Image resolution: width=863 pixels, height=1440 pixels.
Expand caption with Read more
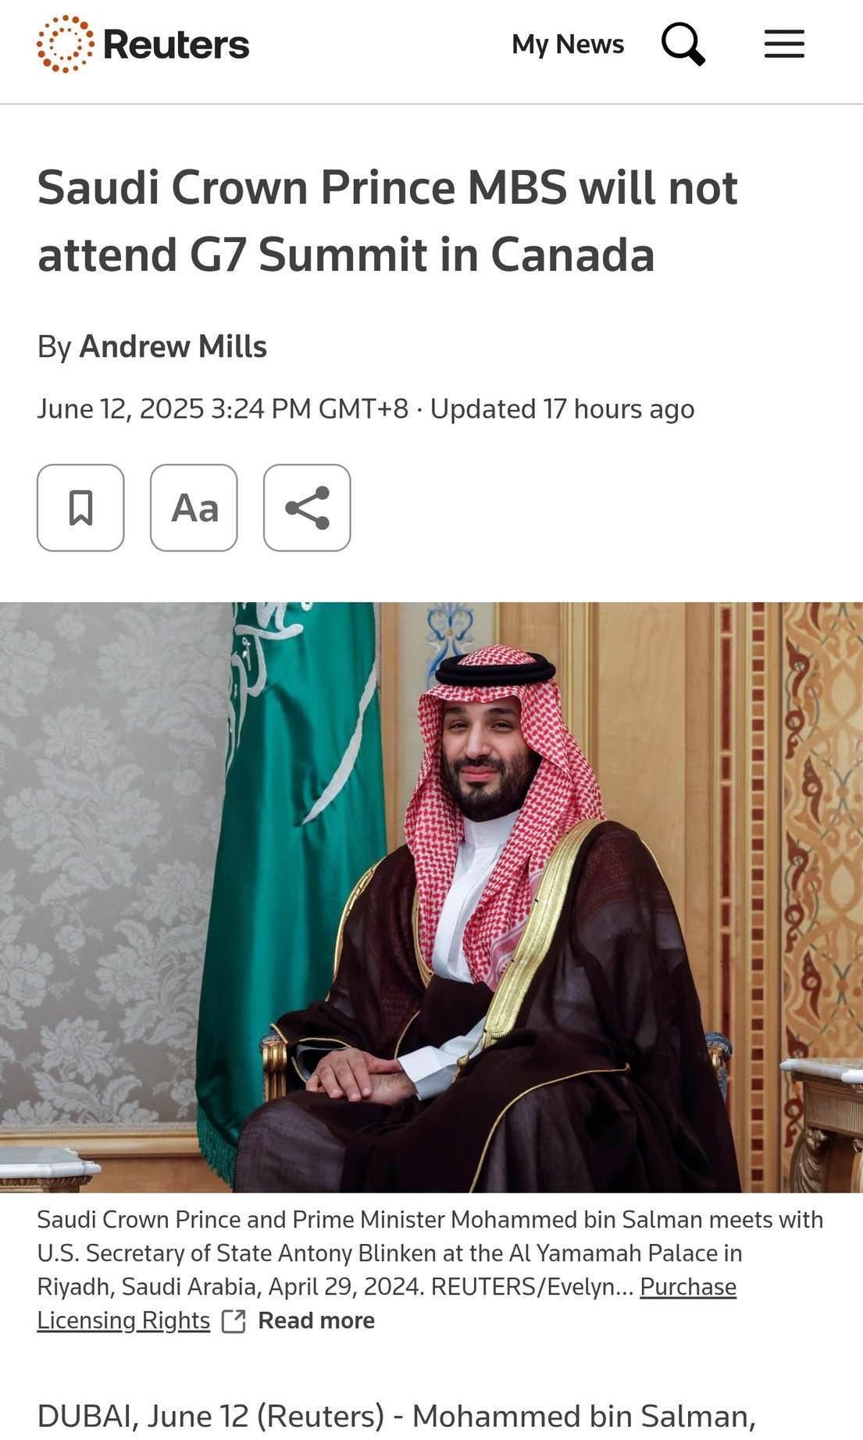316,1321
